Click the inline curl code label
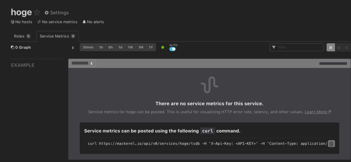 pyautogui.click(x=207, y=131)
